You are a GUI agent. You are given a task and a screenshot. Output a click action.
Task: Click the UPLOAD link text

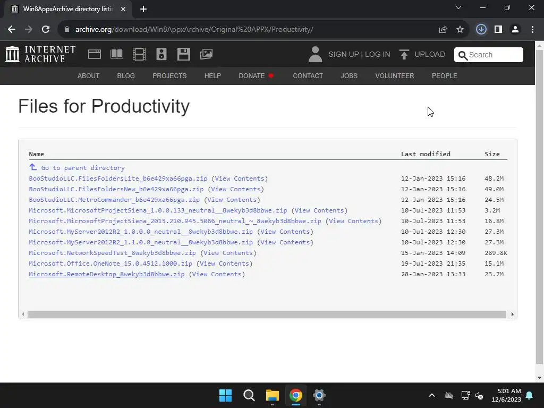click(x=430, y=55)
